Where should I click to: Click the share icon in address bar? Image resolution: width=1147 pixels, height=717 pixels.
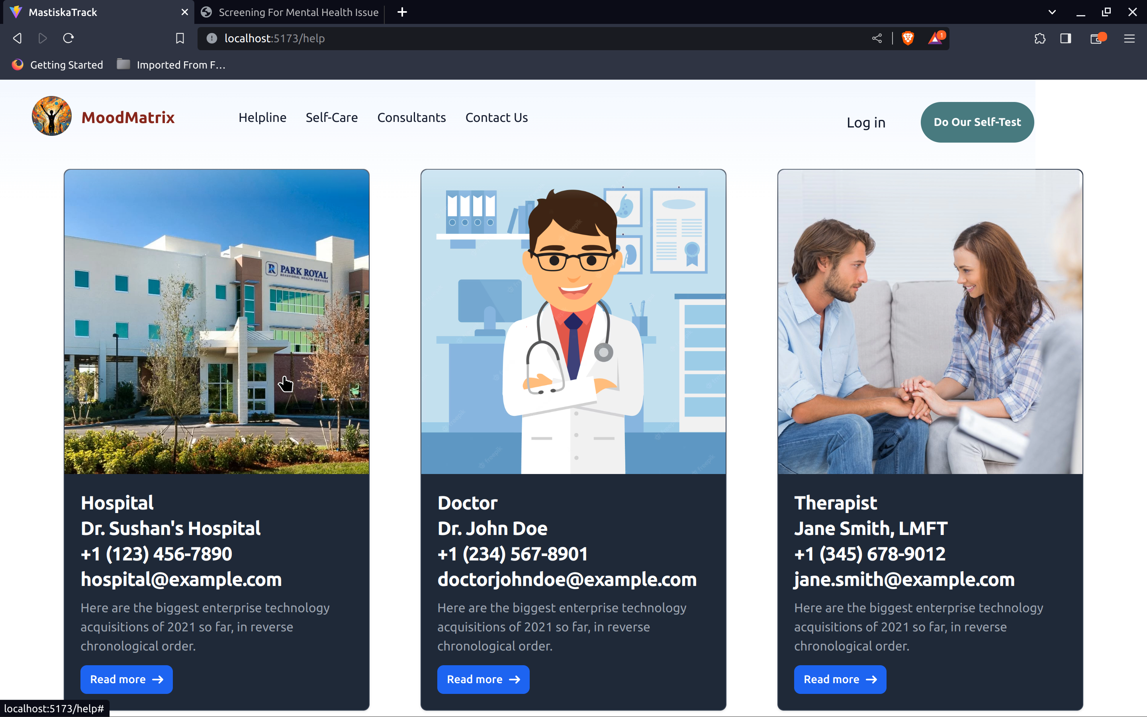tap(877, 38)
